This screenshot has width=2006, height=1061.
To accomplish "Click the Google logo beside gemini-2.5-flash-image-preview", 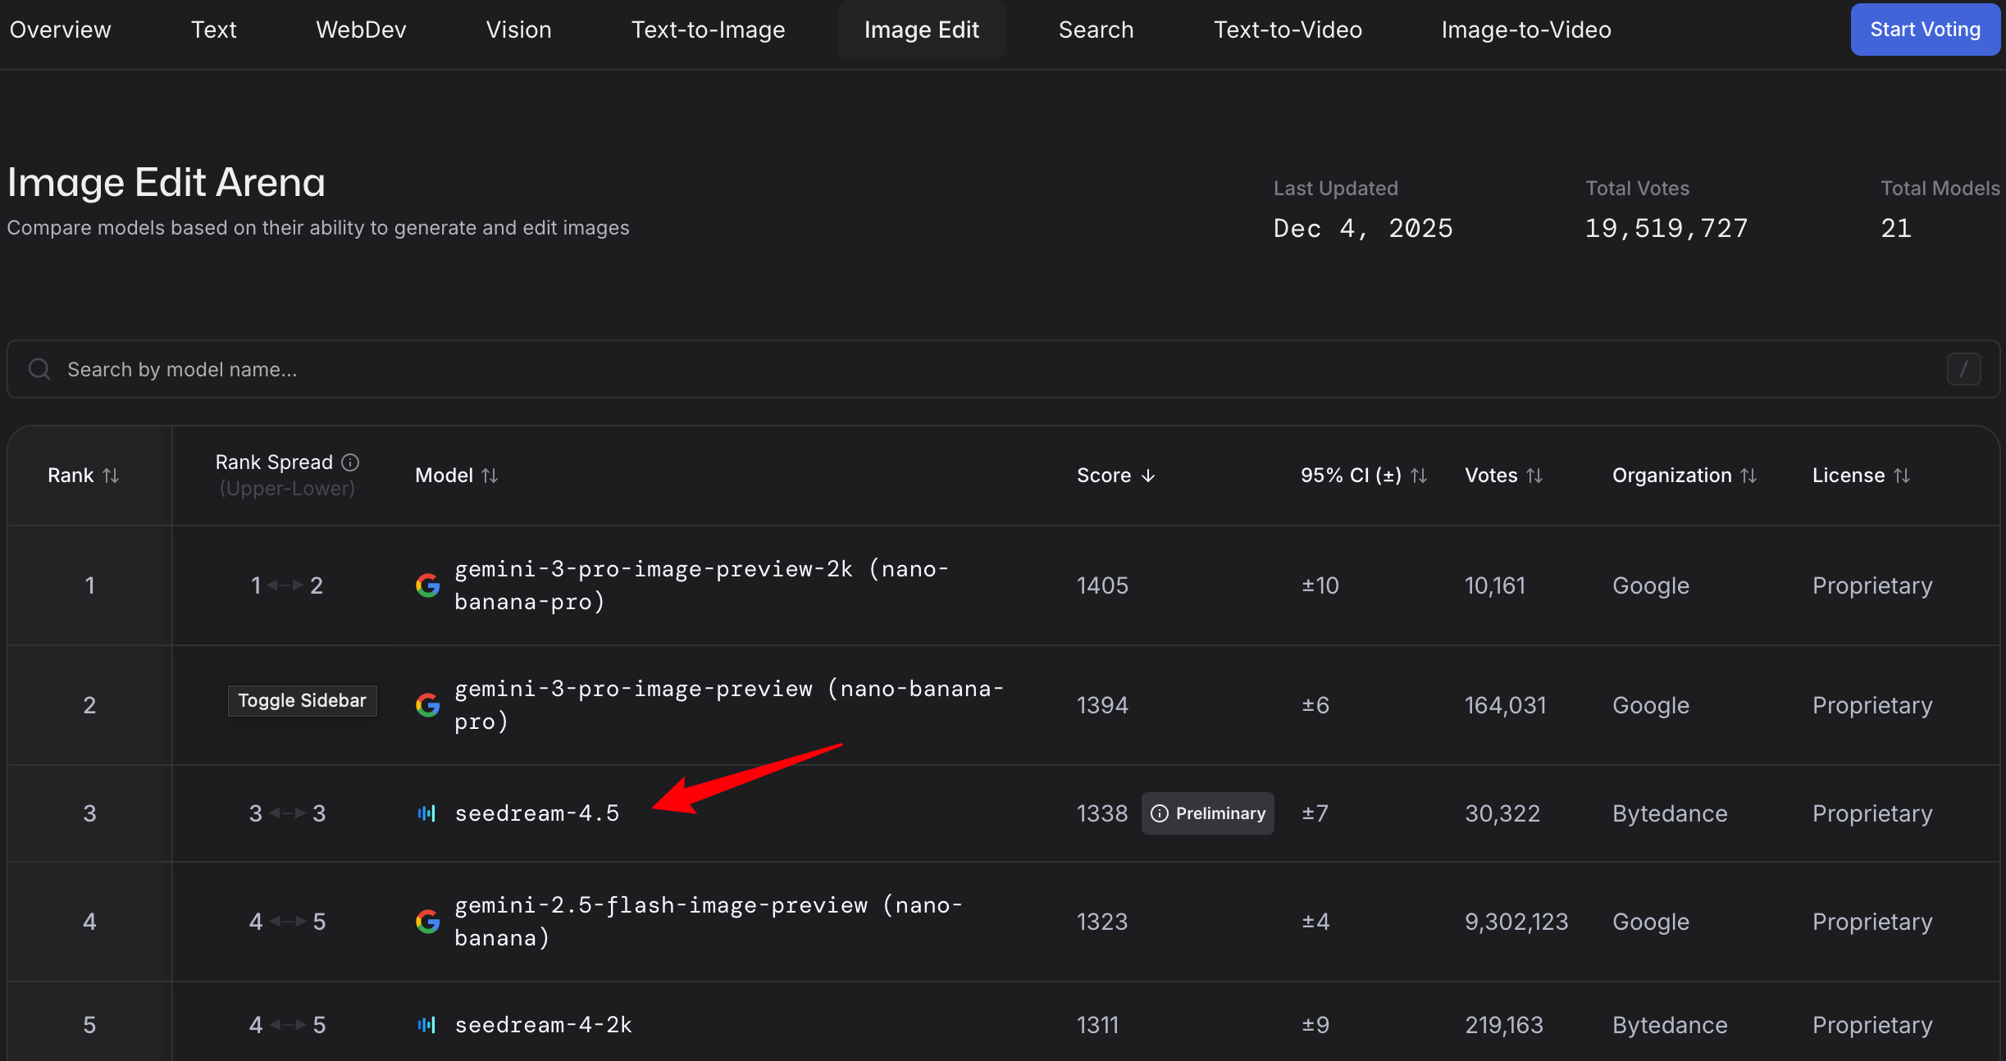I will [427, 922].
